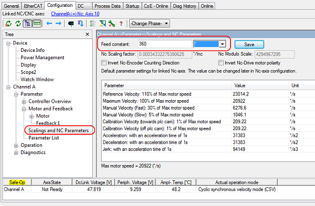This screenshot has height=206, width=315.
Task: Click the Nc Modulo Scale field
Action: pos(275,55)
